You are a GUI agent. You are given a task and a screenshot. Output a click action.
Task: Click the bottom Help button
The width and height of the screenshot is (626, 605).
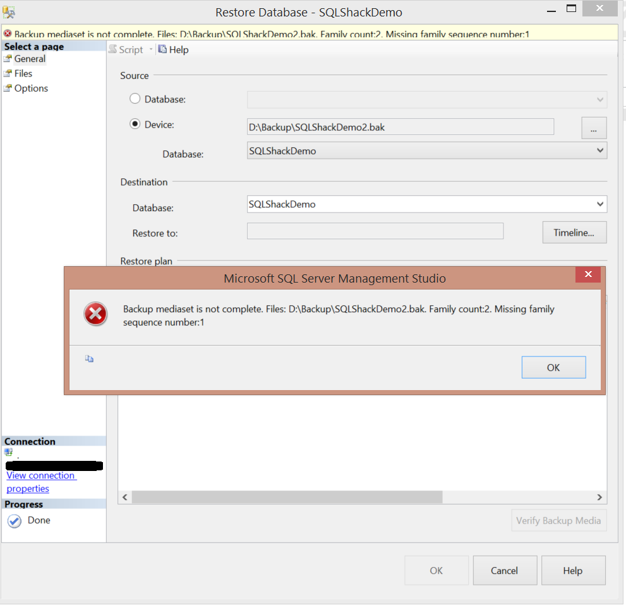pyautogui.click(x=573, y=571)
